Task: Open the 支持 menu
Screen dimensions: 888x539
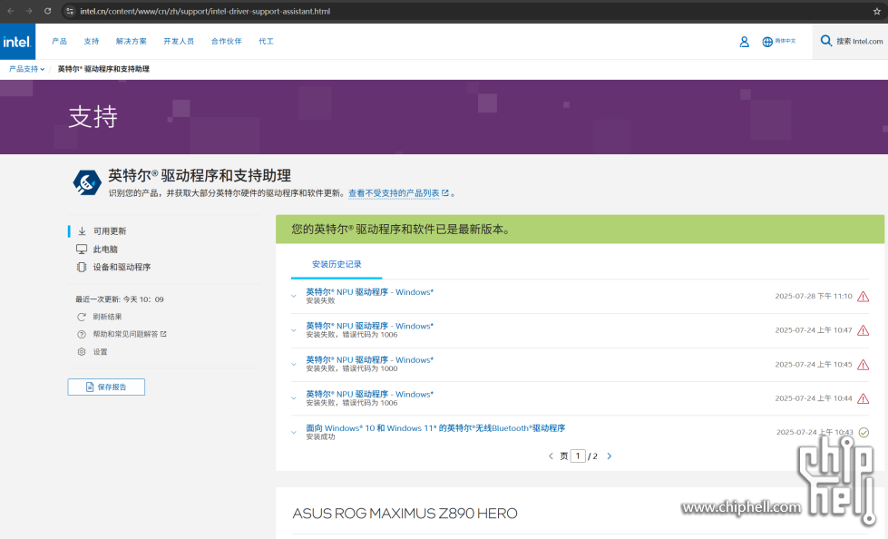Action: click(92, 42)
